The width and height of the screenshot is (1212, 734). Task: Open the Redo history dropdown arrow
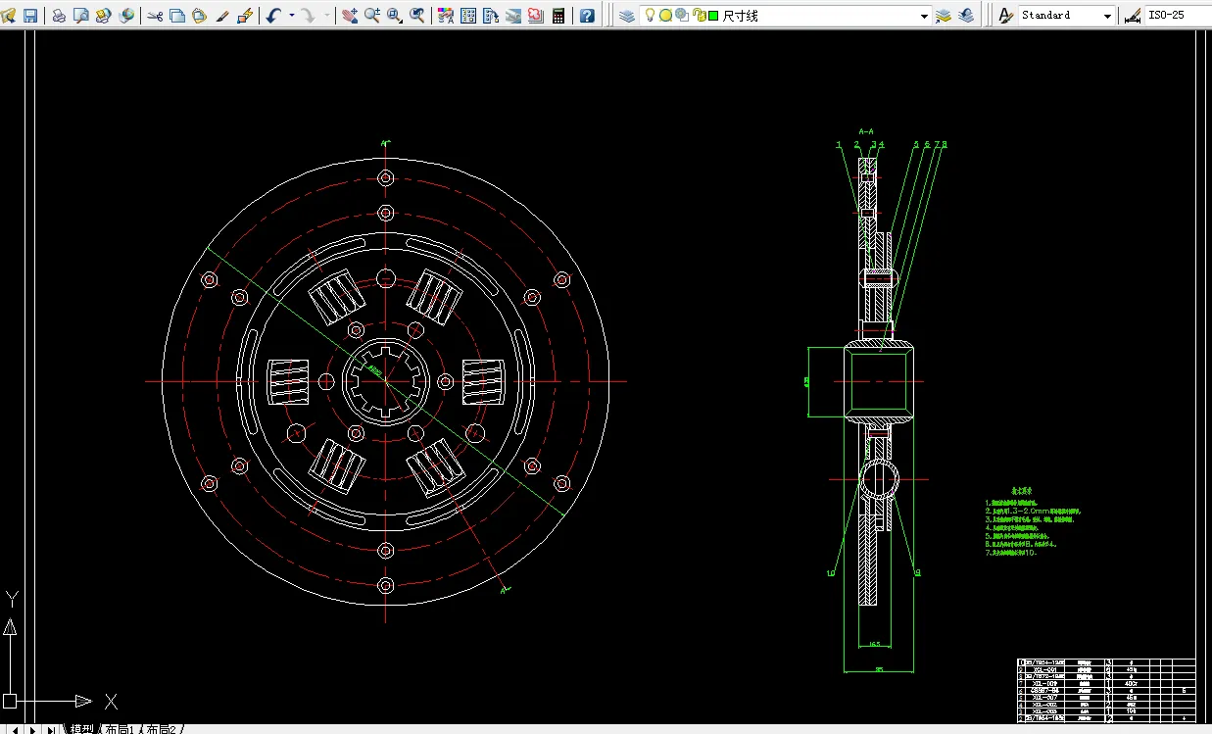point(326,16)
